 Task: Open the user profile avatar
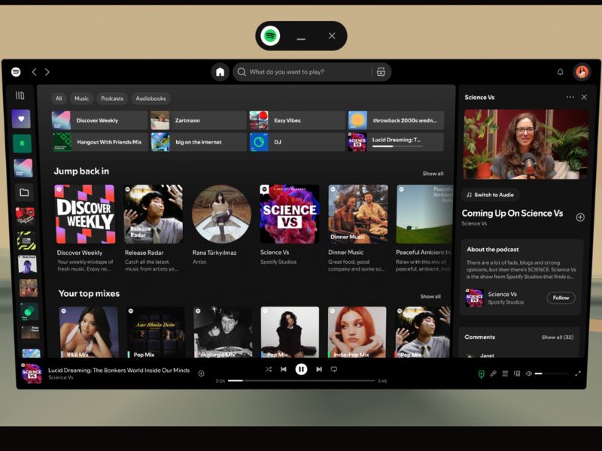582,71
